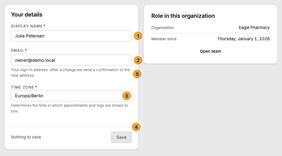Select the 'Eagle Pharmacy' organization value

[x=254, y=27]
